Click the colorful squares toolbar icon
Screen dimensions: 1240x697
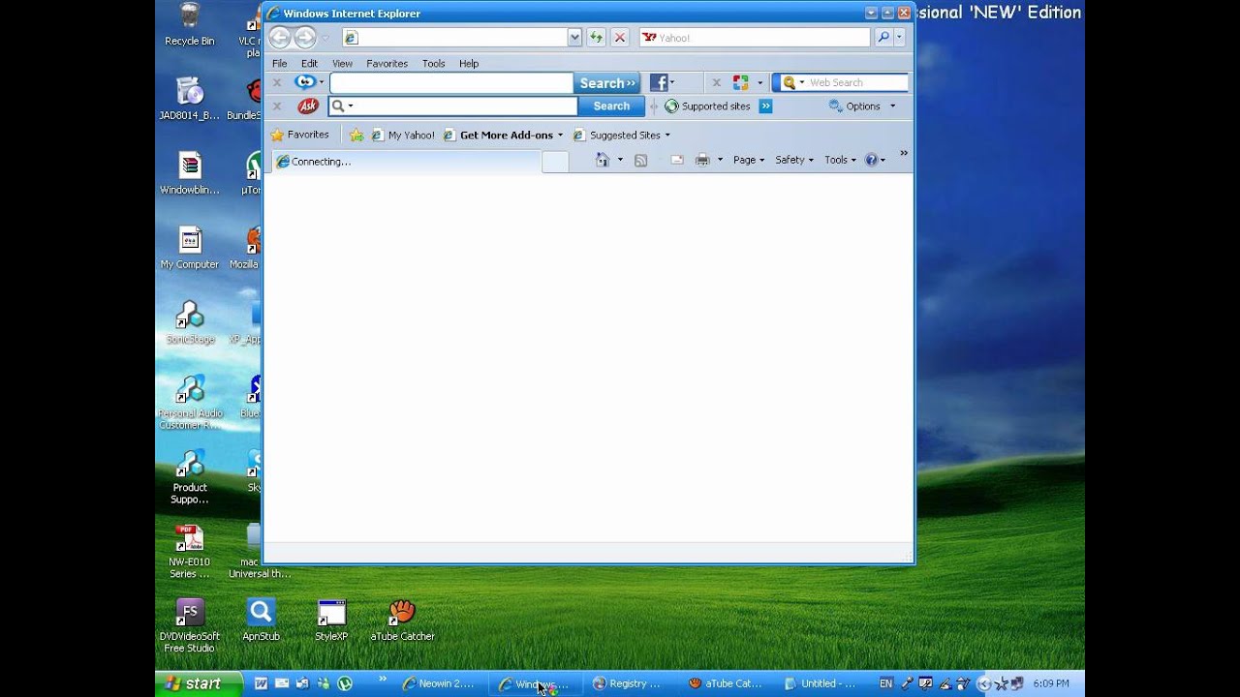tap(741, 82)
